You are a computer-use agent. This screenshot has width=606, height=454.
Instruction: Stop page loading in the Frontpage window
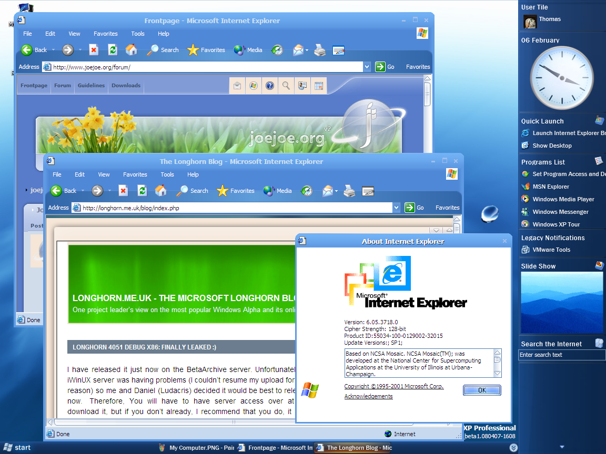tap(94, 50)
